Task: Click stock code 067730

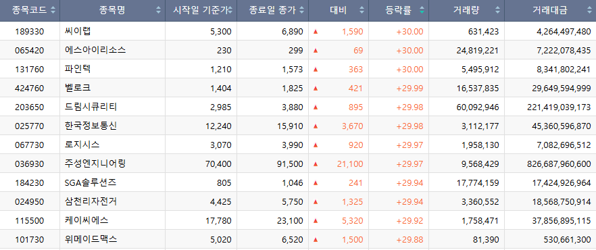Action: coord(30,145)
